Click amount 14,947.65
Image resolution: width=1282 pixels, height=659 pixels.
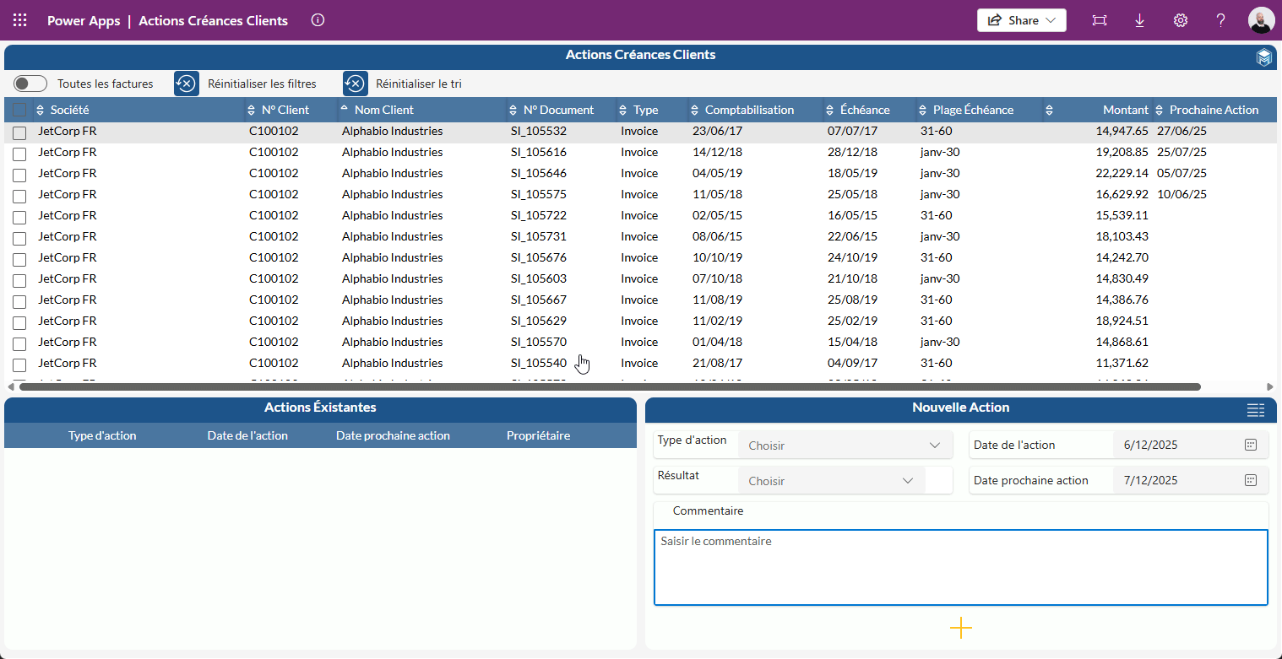pos(1122,131)
